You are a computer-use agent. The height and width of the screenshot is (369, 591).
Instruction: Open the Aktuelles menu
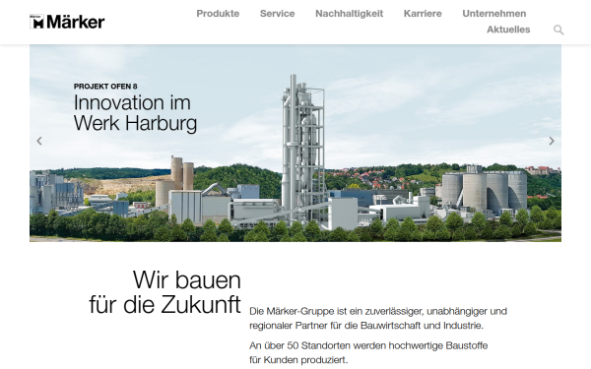(508, 30)
